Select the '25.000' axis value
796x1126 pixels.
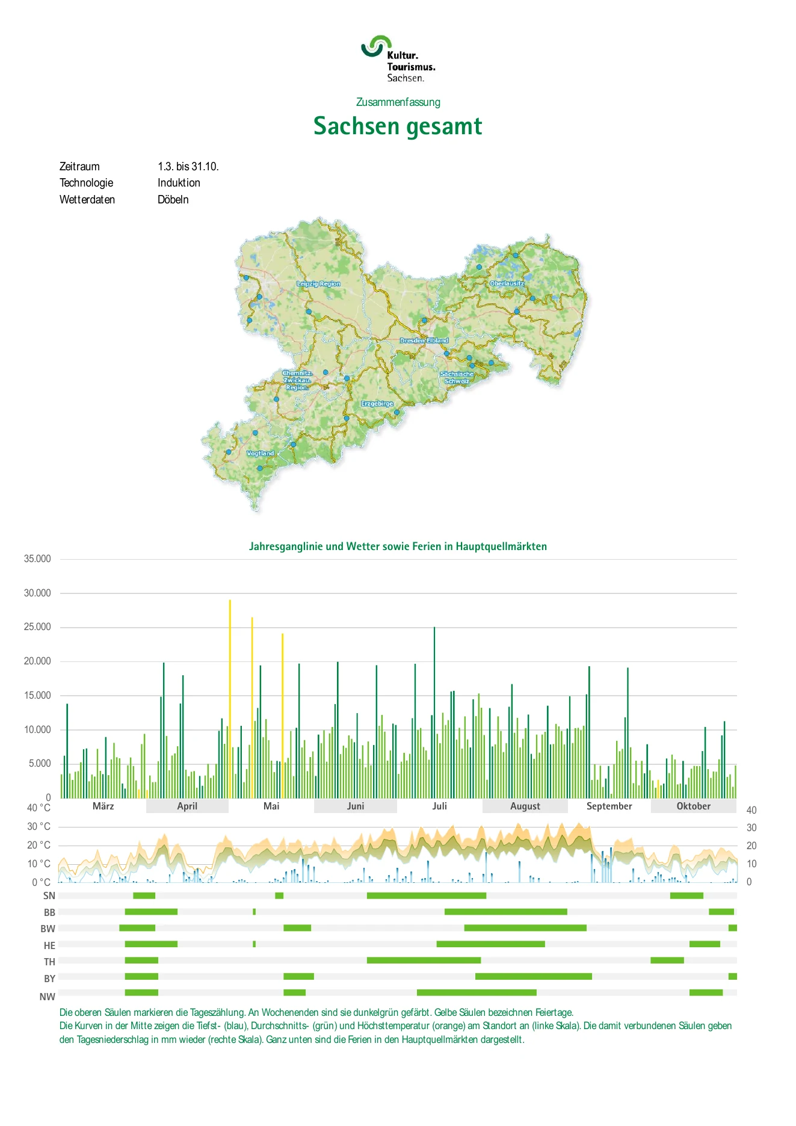click(37, 627)
